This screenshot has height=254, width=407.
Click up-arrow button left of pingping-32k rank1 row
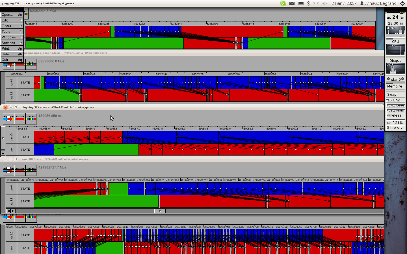coord(3,153)
